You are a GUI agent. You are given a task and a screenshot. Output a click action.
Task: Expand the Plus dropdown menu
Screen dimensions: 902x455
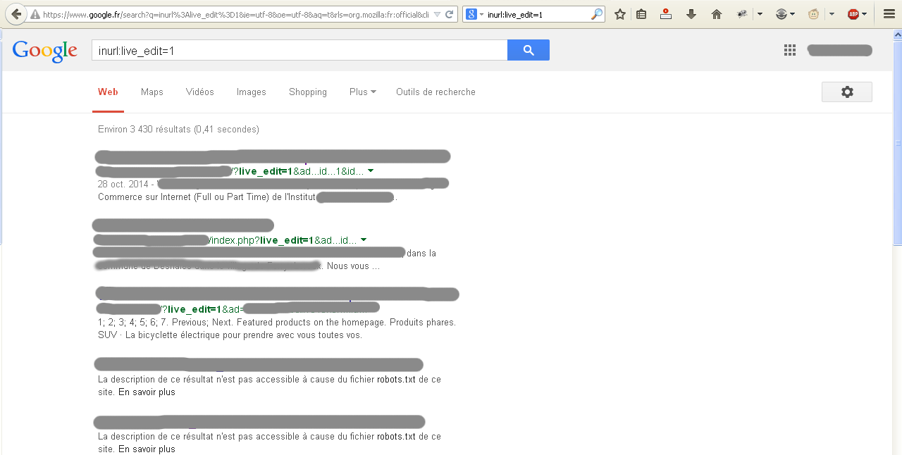point(363,92)
